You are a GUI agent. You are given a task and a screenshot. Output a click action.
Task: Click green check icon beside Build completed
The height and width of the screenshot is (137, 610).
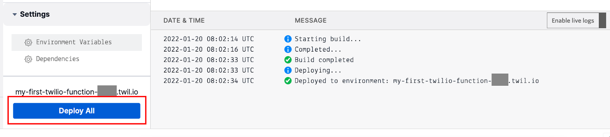288,60
